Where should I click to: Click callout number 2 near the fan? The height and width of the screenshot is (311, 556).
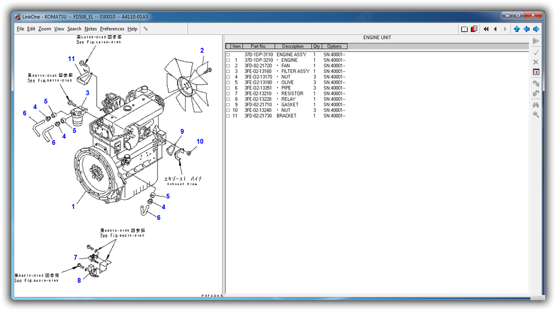tap(202, 50)
